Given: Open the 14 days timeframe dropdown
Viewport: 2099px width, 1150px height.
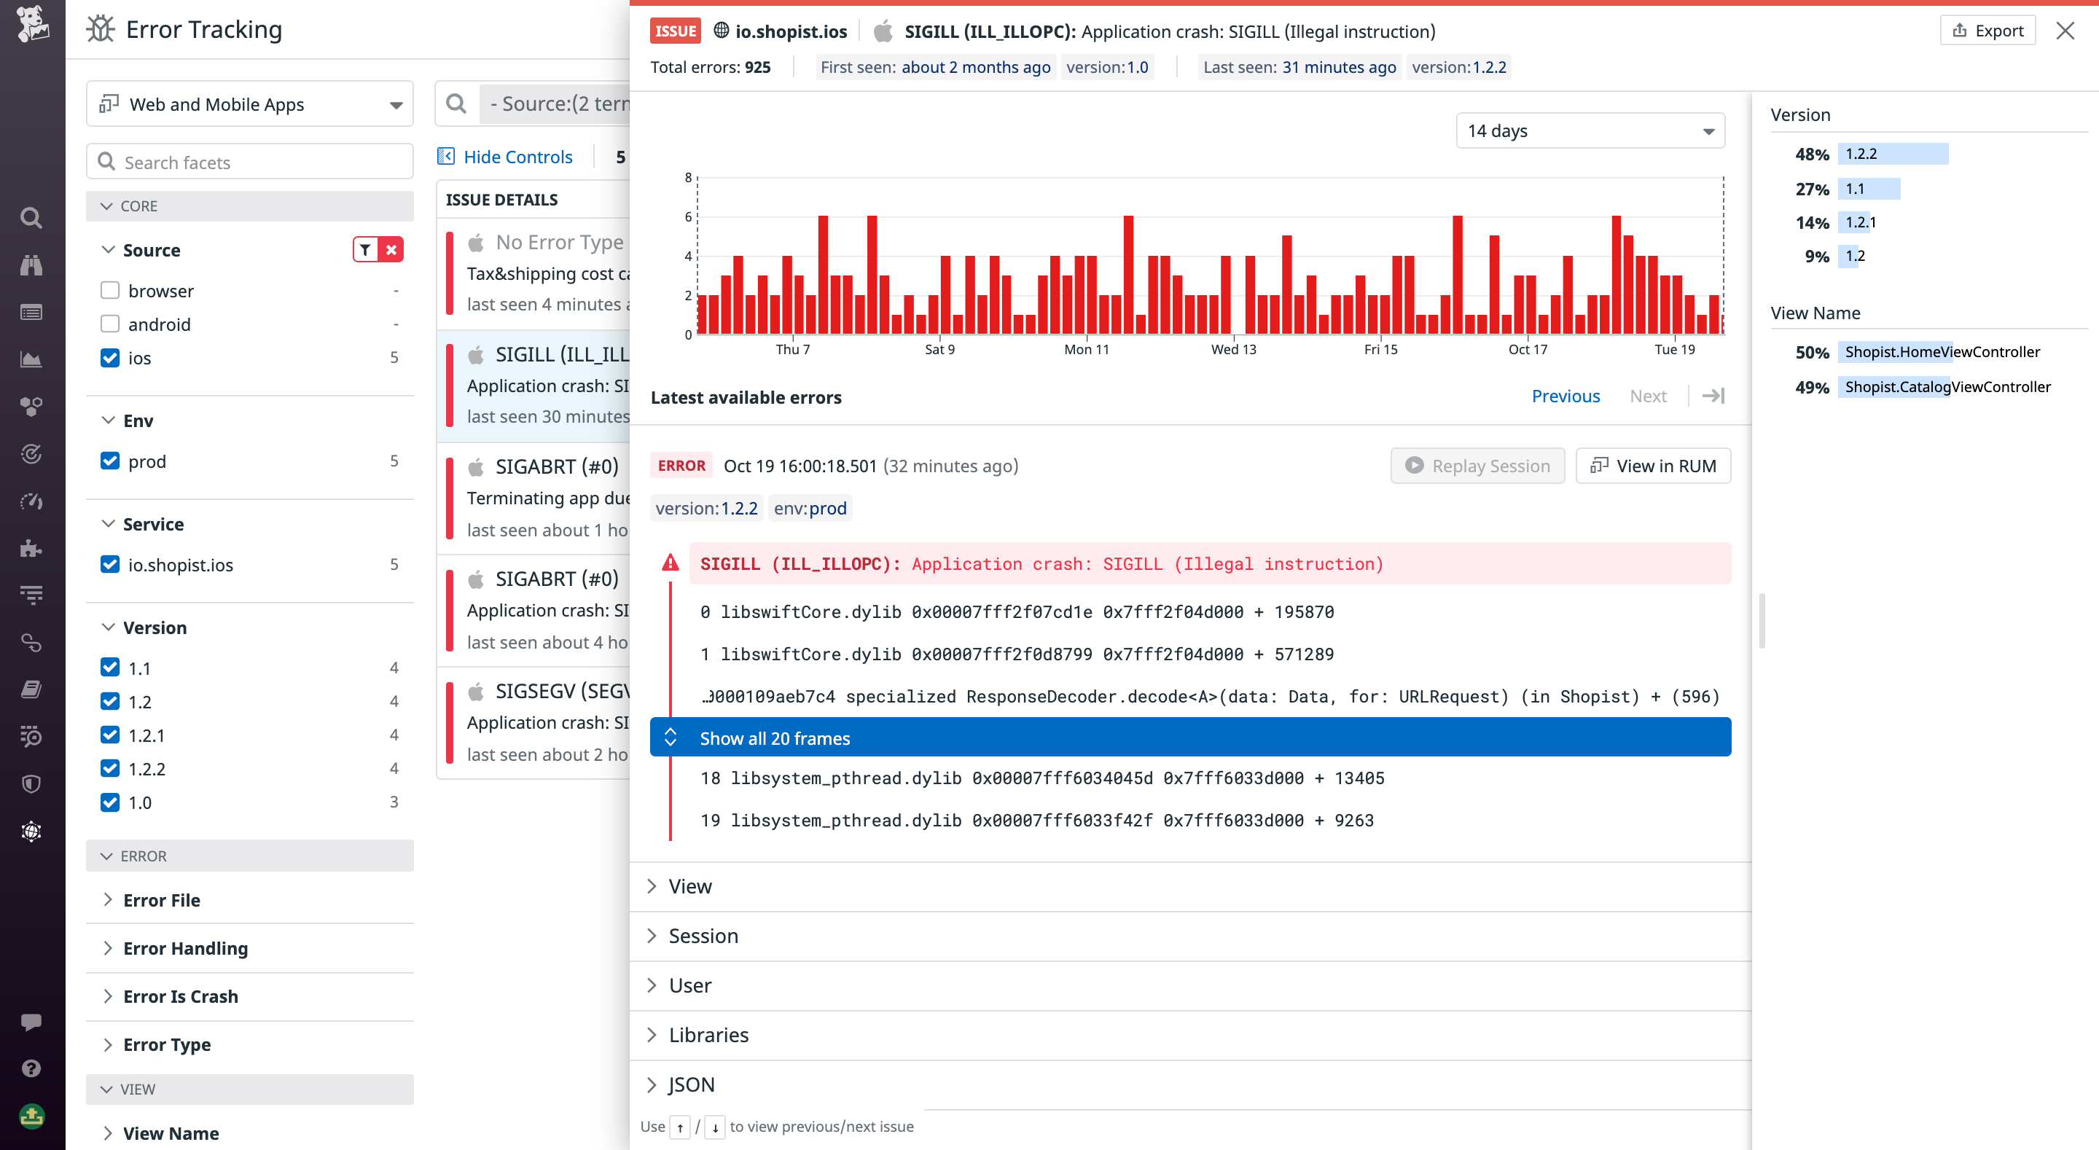Looking at the screenshot, I should 1589,130.
